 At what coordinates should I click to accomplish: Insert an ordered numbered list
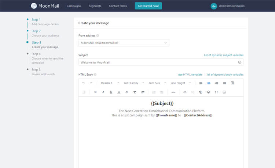click(154, 92)
